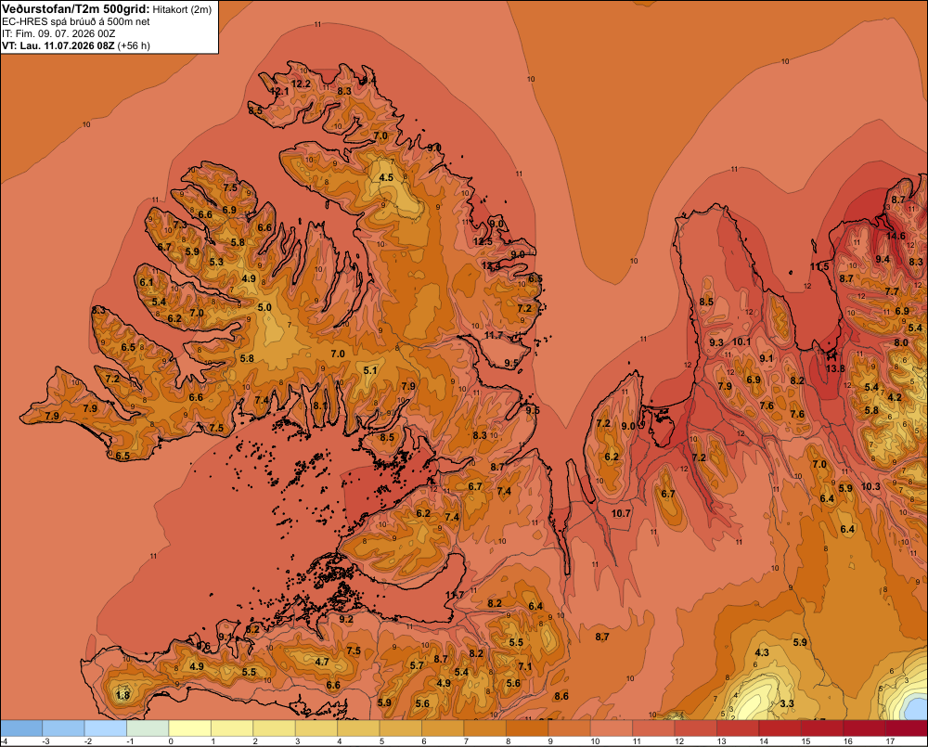Click the 10.3 temperature reading
This screenshot has width=928, height=747.
click(870, 486)
